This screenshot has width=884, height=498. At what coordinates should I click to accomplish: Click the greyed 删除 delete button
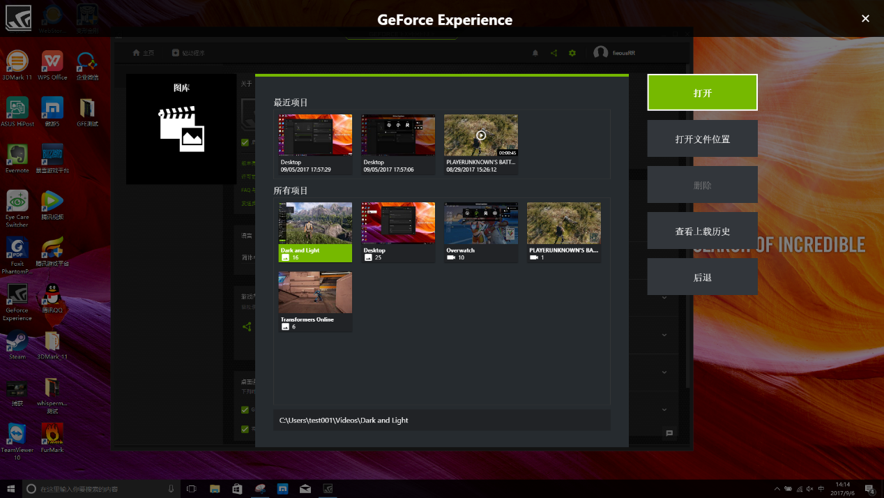(x=702, y=185)
